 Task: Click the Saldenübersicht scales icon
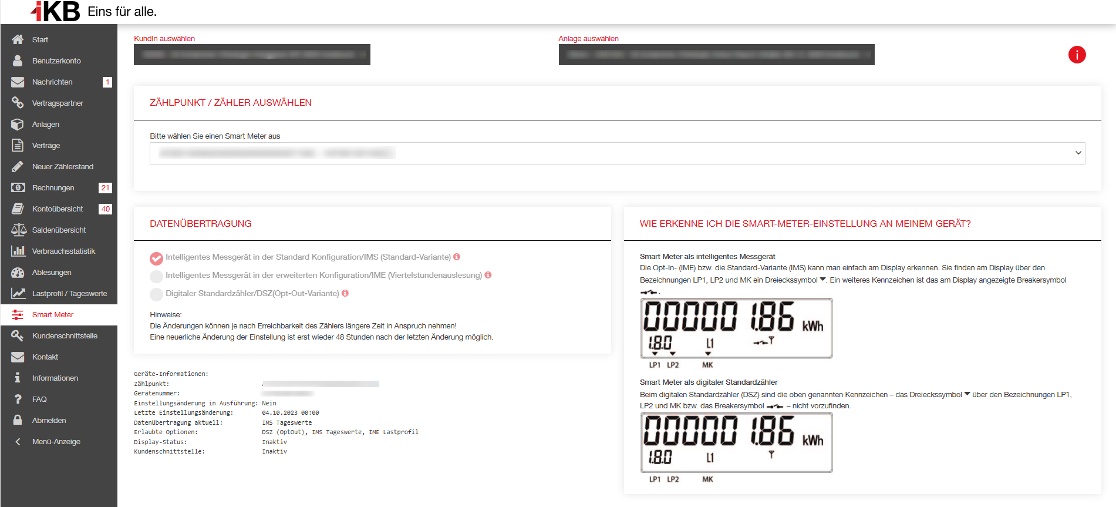pos(18,230)
